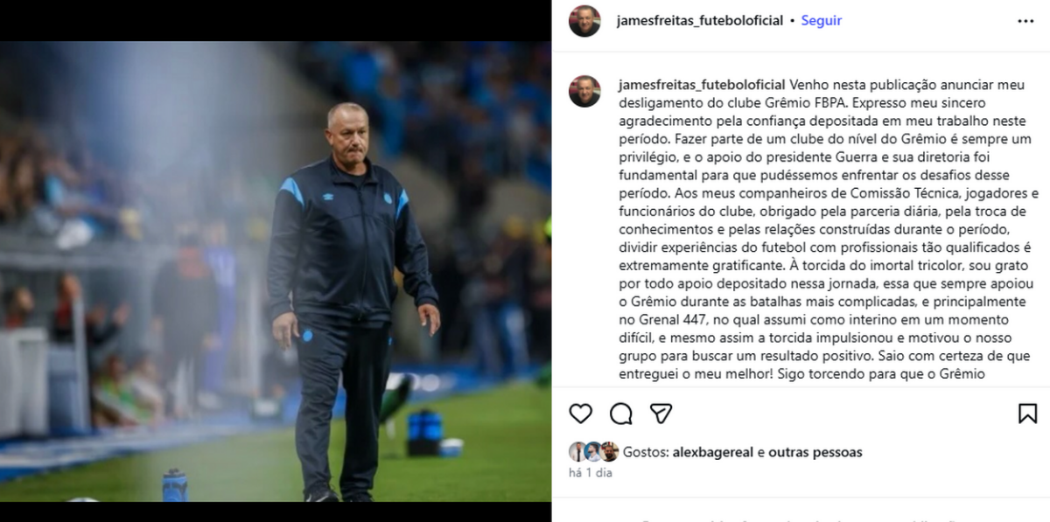The width and height of the screenshot is (1050, 522).
Task: Click the cut-off text line below the timestamp
Action: pyautogui.click(x=786, y=518)
